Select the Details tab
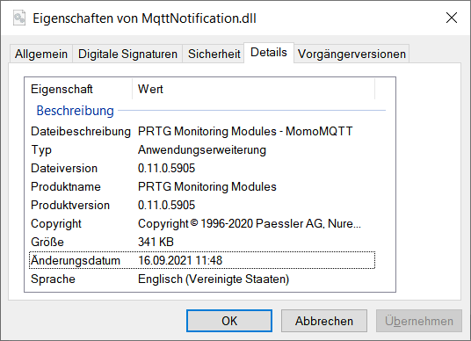 (269, 53)
